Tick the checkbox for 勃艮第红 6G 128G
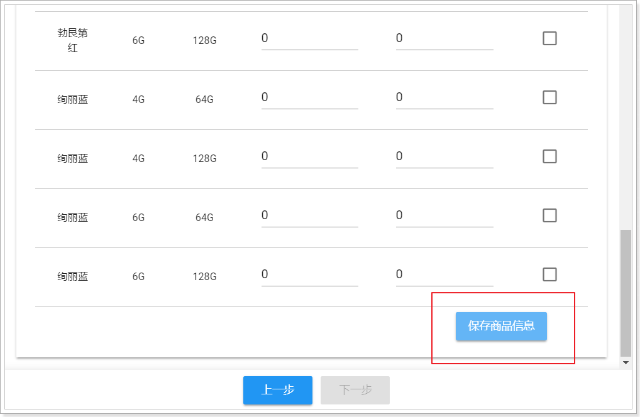 coord(549,39)
